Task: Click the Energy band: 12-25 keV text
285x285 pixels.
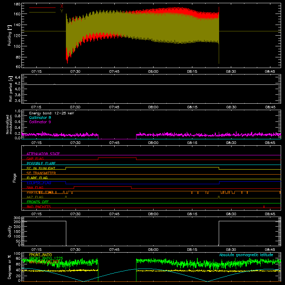Action: tap(52, 113)
